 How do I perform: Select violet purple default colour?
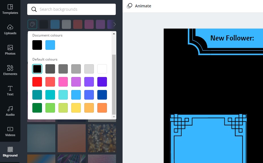89,82
